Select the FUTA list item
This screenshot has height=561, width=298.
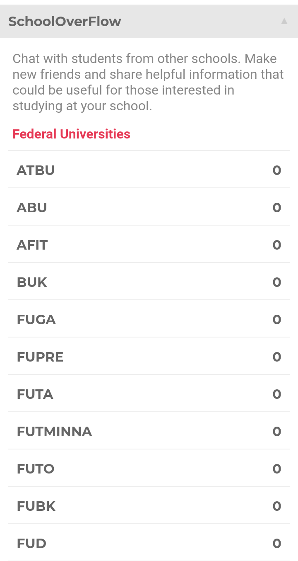tap(35, 394)
